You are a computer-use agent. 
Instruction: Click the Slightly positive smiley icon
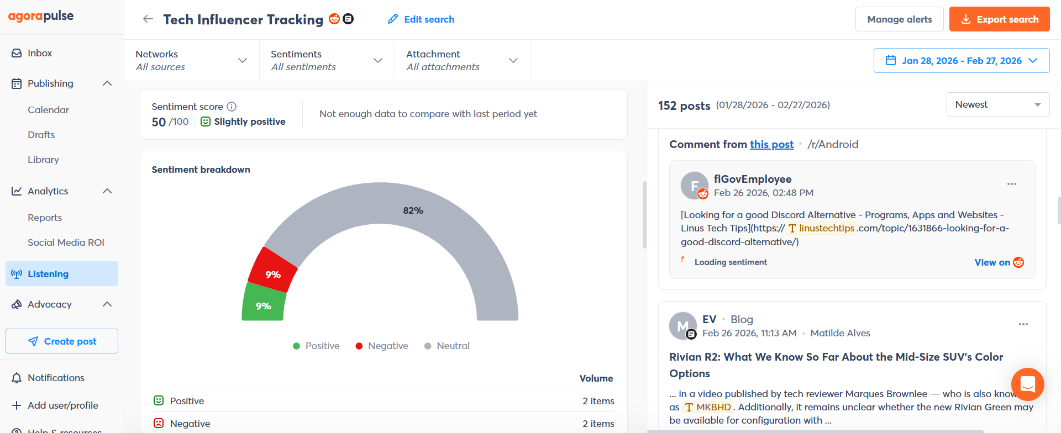[x=206, y=122]
